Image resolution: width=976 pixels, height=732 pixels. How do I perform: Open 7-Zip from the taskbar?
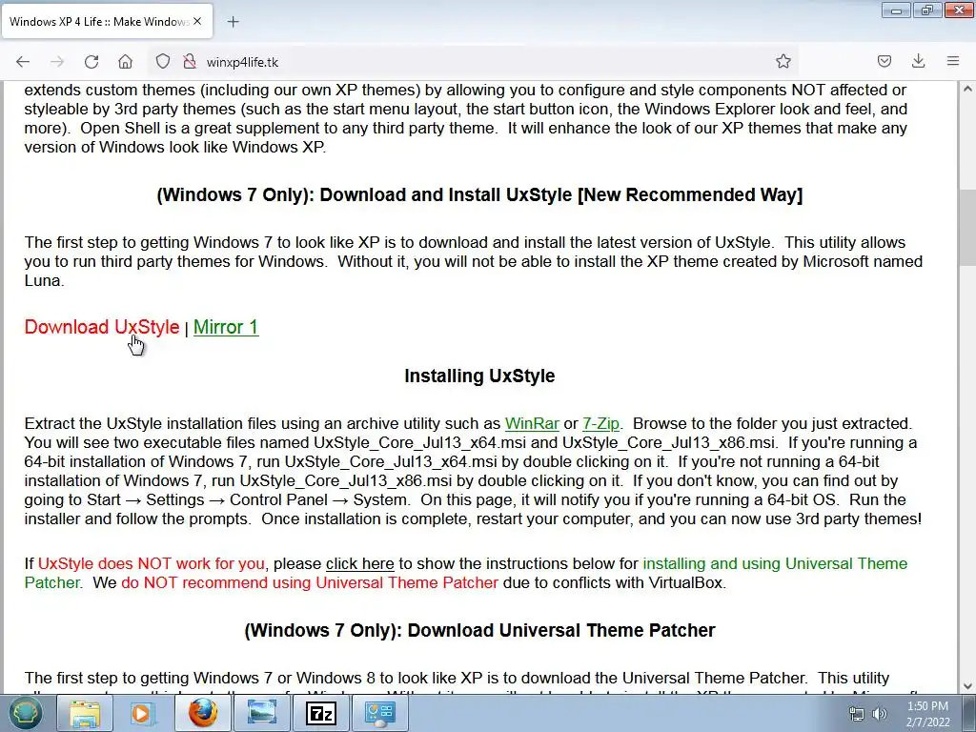(321, 713)
